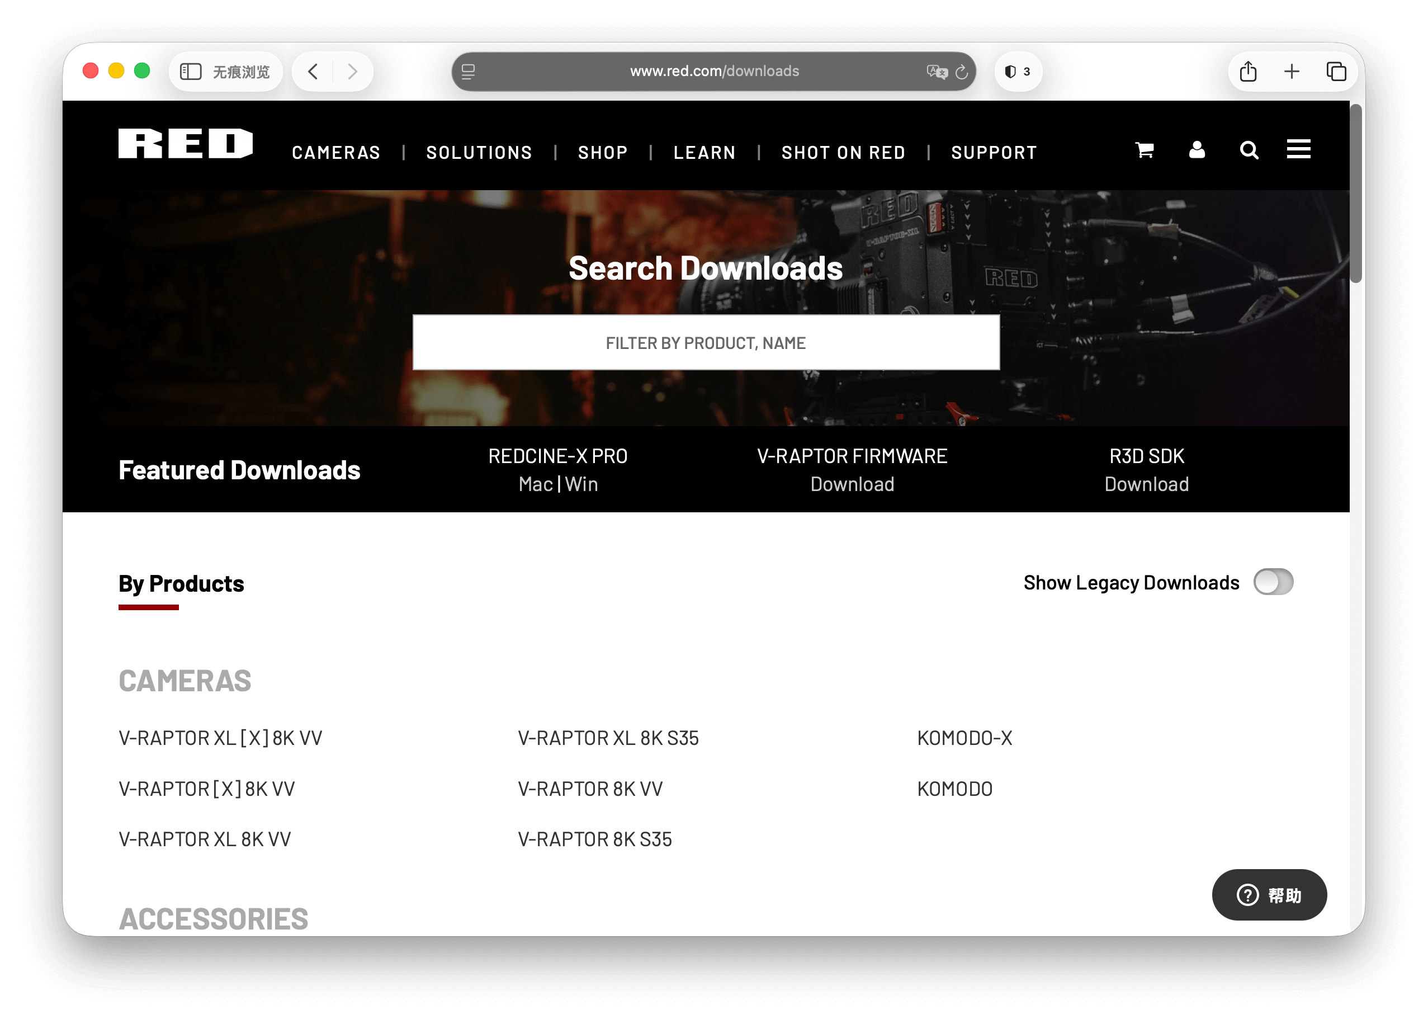Open the 帮助 help chat button
The height and width of the screenshot is (1019, 1428).
[1269, 895]
